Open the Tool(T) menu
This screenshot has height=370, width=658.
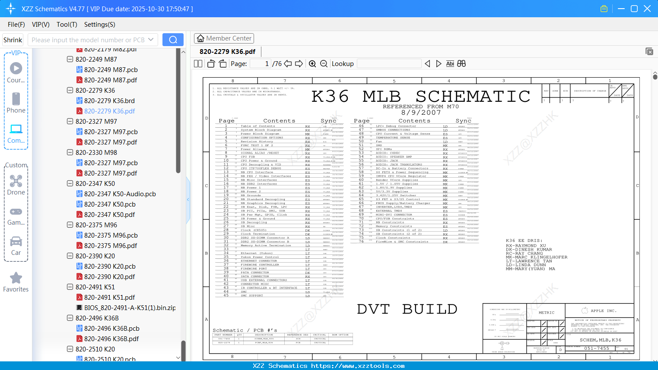pyautogui.click(x=67, y=25)
